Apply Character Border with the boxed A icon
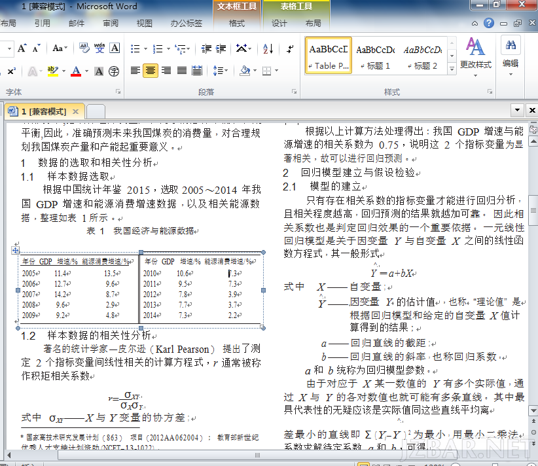 [x=115, y=48]
